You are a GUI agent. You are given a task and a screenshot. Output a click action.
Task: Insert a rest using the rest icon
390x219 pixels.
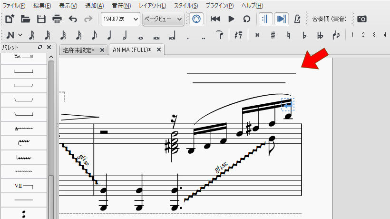click(x=238, y=35)
